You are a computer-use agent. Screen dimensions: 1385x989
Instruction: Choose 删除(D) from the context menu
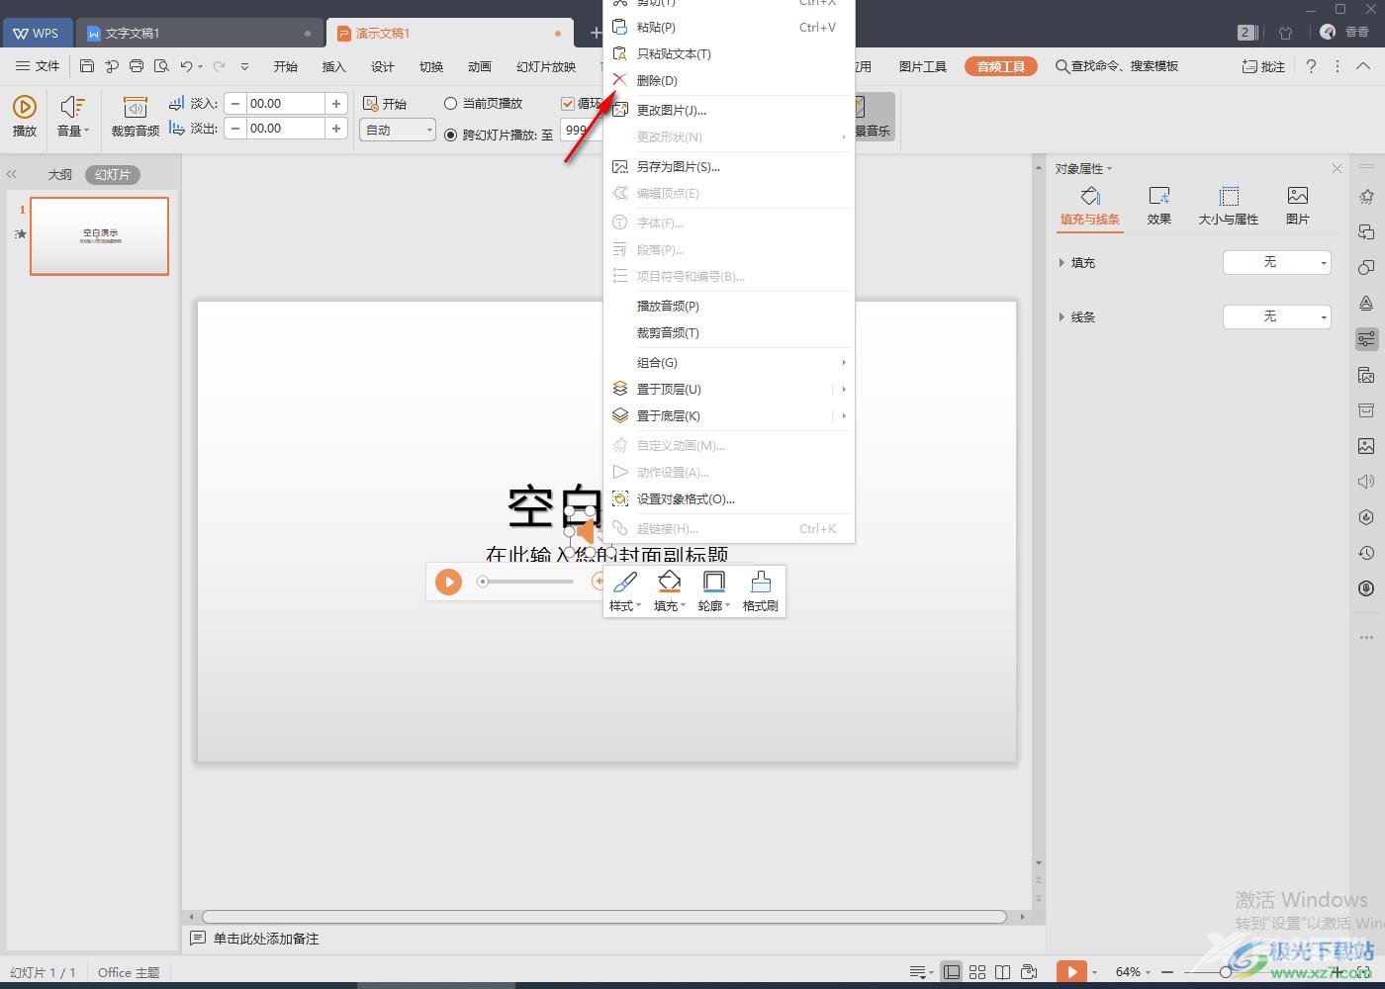point(729,80)
